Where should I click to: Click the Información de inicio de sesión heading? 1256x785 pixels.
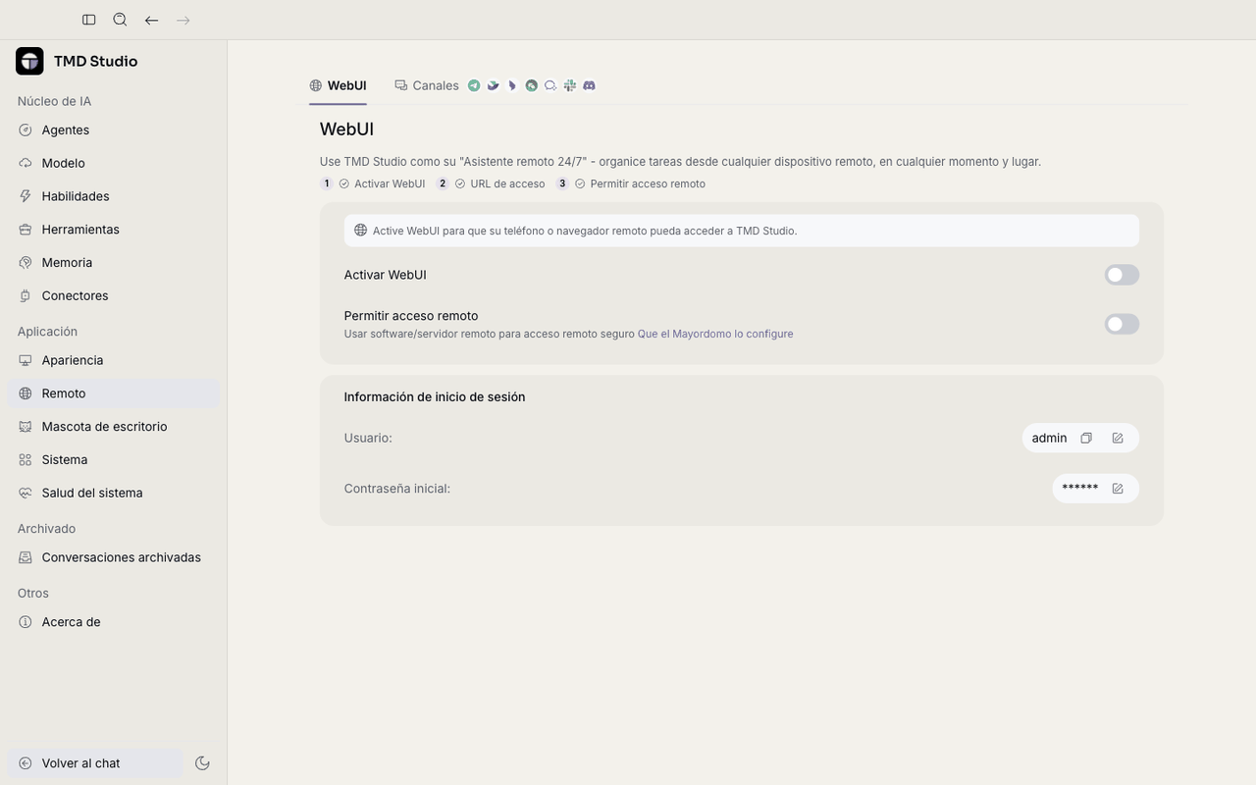coord(435,397)
